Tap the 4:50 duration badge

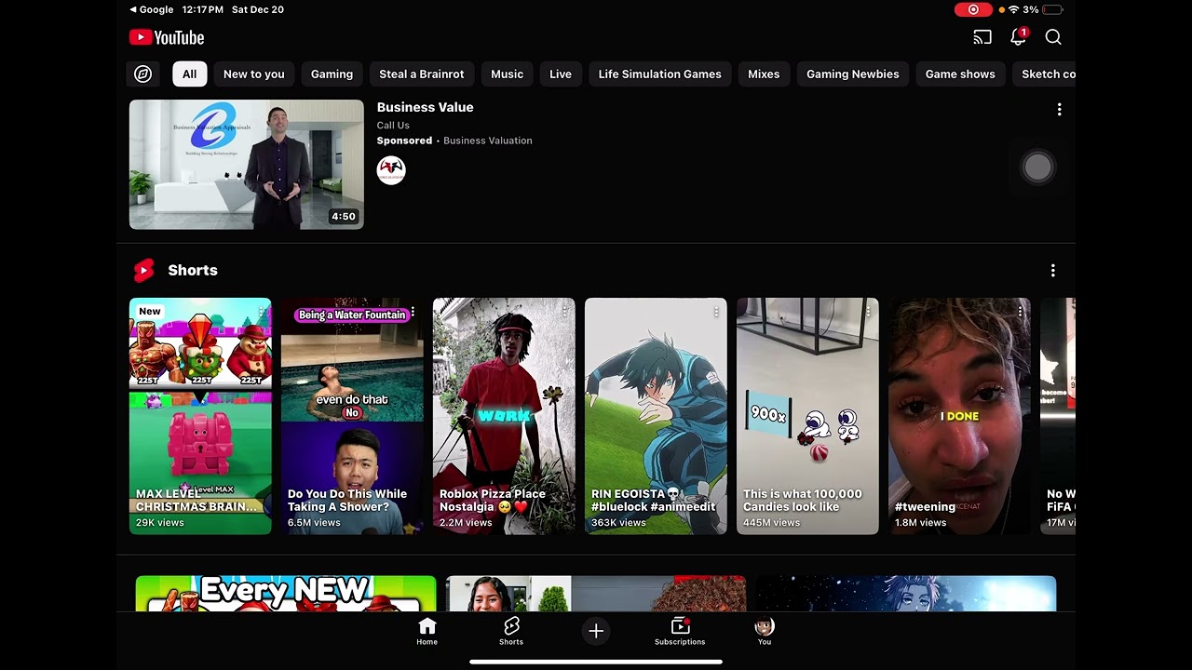(x=344, y=217)
